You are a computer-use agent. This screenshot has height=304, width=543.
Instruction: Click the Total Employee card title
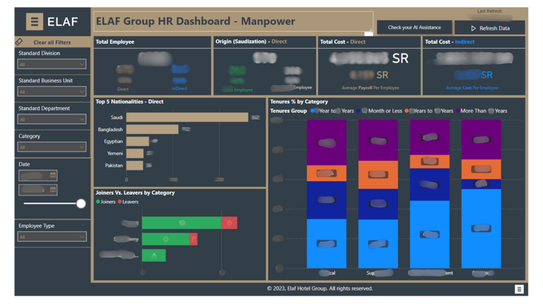click(115, 42)
